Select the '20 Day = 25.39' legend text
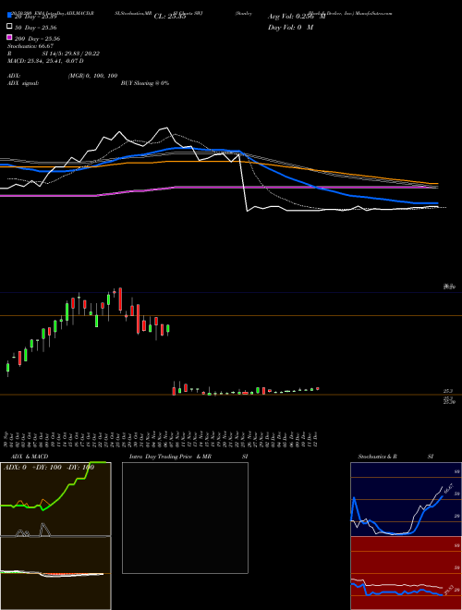The width and height of the screenshot is (462, 610). coord(35,18)
